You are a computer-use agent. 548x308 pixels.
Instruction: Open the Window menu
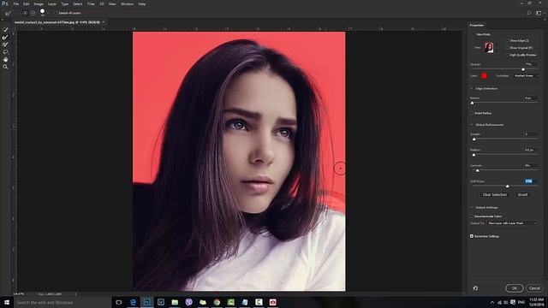tap(127, 3)
